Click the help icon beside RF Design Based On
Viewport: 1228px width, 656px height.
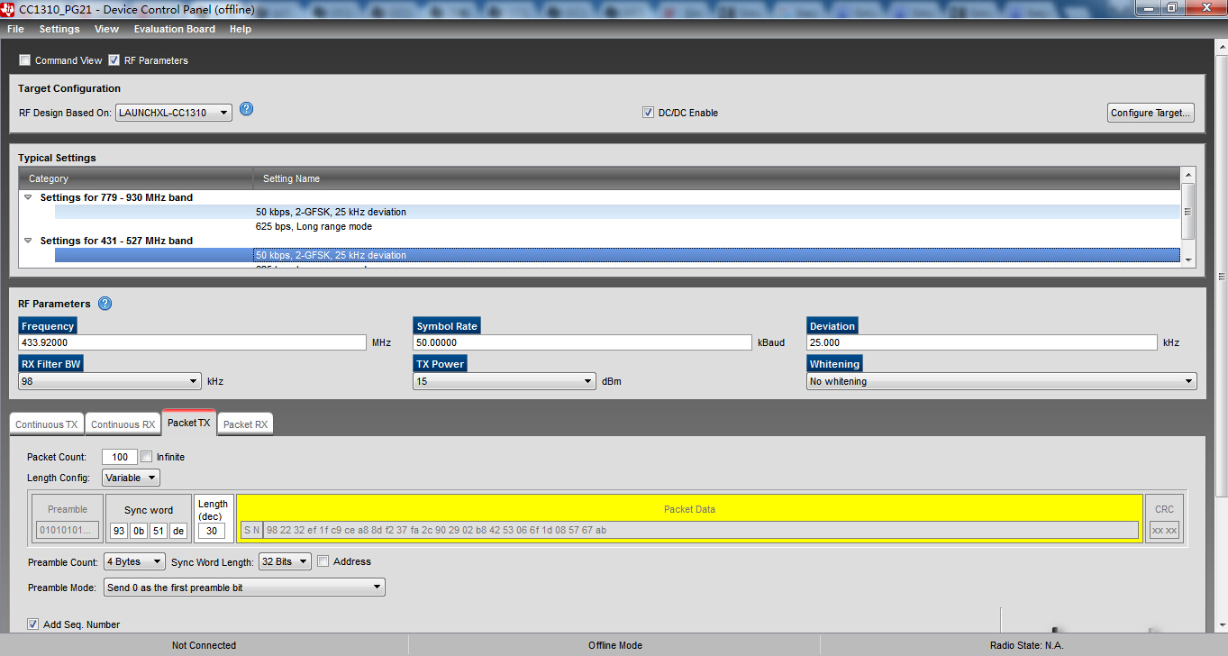[246, 109]
